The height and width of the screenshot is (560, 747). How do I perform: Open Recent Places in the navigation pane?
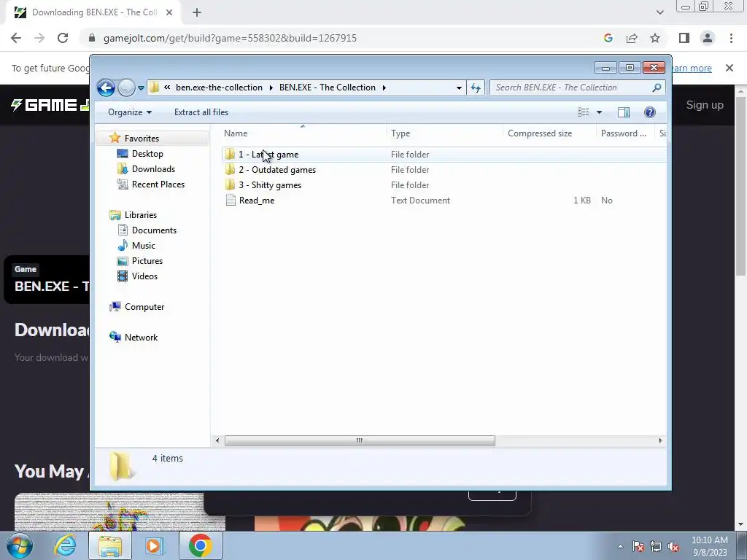[x=158, y=184]
